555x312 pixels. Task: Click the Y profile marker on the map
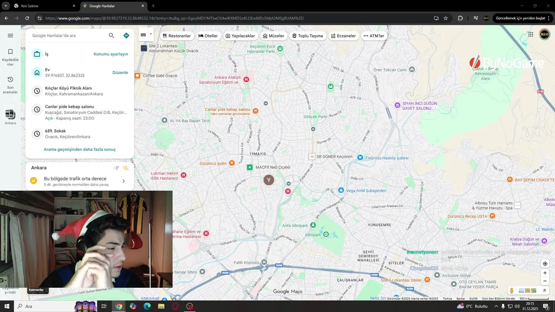click(269, 180)
